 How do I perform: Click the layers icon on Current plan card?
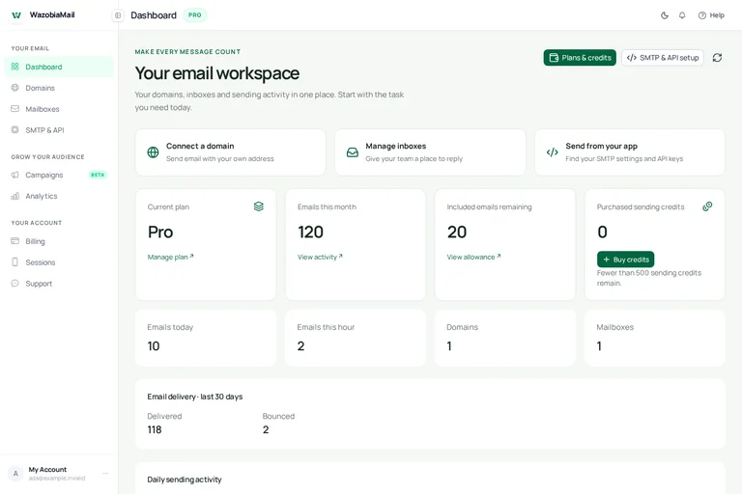258,206
